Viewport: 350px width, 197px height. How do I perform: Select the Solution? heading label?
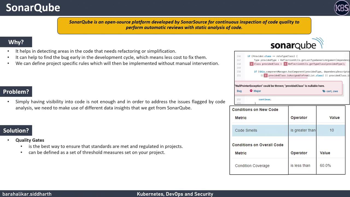[x=16, y=131]
